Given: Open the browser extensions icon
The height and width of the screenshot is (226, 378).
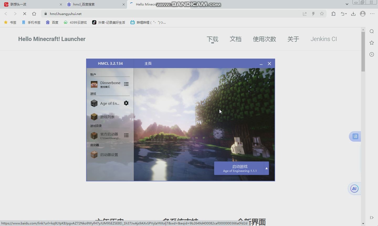Looking at the screenshot, I should point(333,14).
